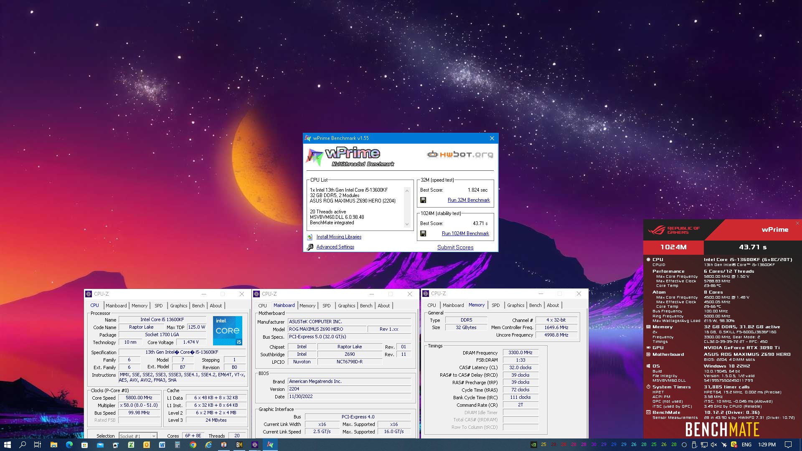This screenshot has width=802, height=451.
Task: Open the Bench tab in the left CPU-Z window
Action: point(198,306)
